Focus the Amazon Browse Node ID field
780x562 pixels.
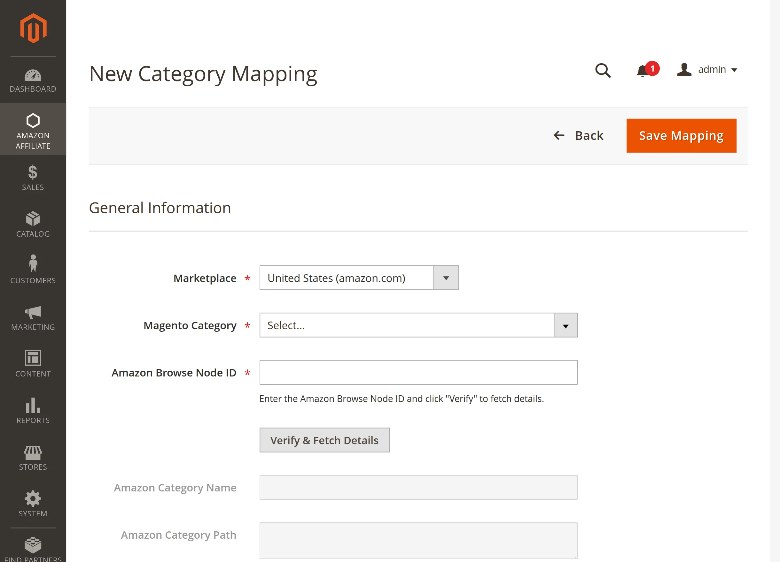pyautogui.click(x=418, y=372)
